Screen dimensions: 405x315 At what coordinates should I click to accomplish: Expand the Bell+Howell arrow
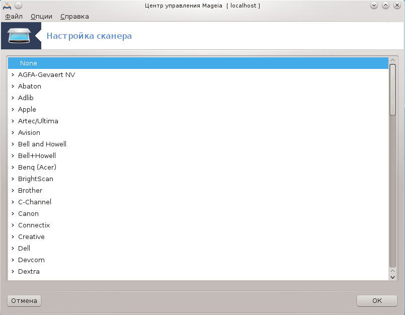[x=13, y=156]
